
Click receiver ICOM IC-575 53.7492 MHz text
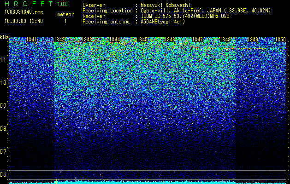(185, 16)
